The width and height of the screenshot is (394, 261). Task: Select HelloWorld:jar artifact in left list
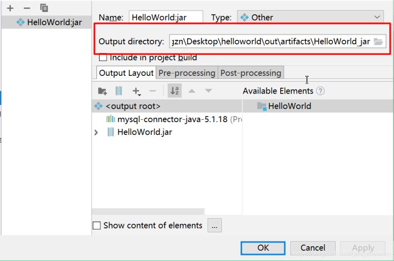(46, 22)
